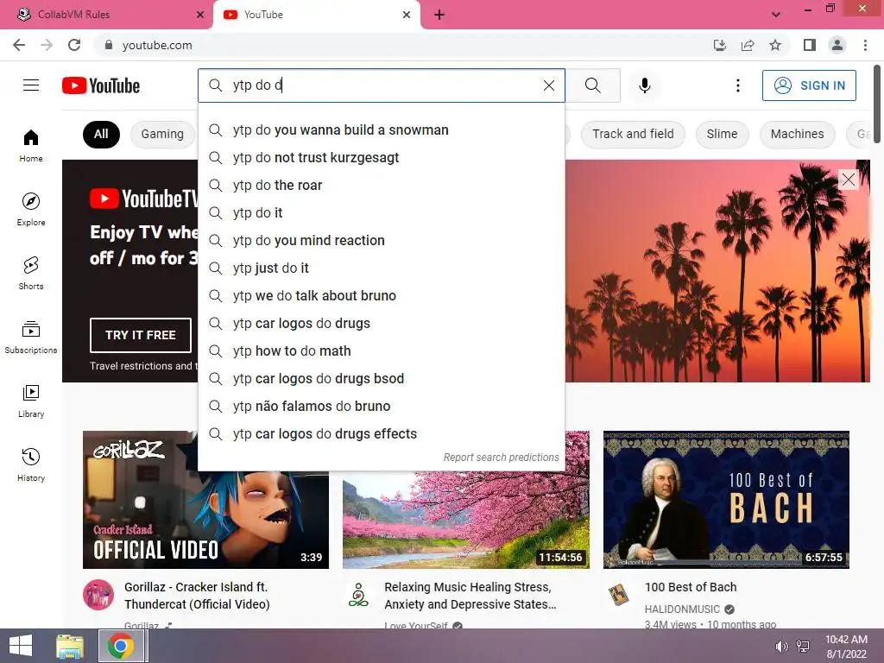The height and width of the screenshot is (663, 884).
Task: Click the TRY IT FREE button
Action: click(141, 335)
